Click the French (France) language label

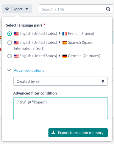coord(81,34)
